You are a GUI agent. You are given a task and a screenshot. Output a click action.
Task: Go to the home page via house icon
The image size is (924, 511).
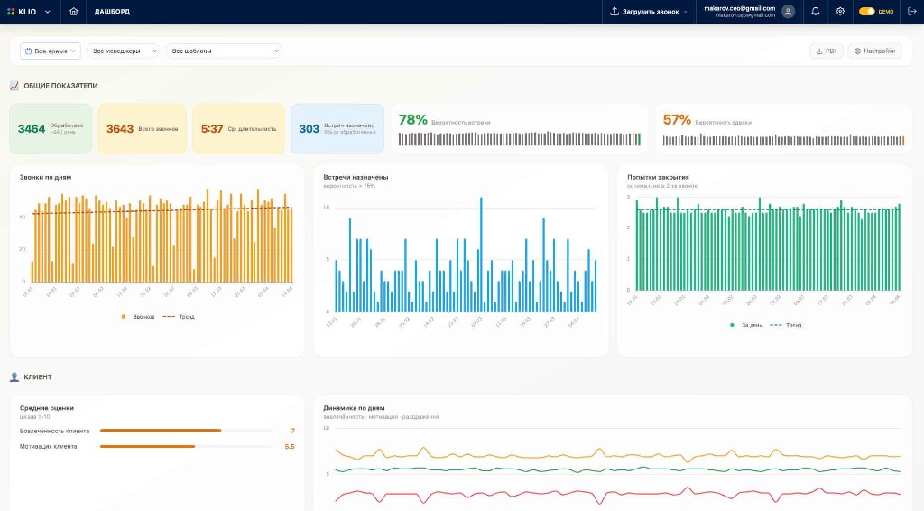tap(74, 12)
